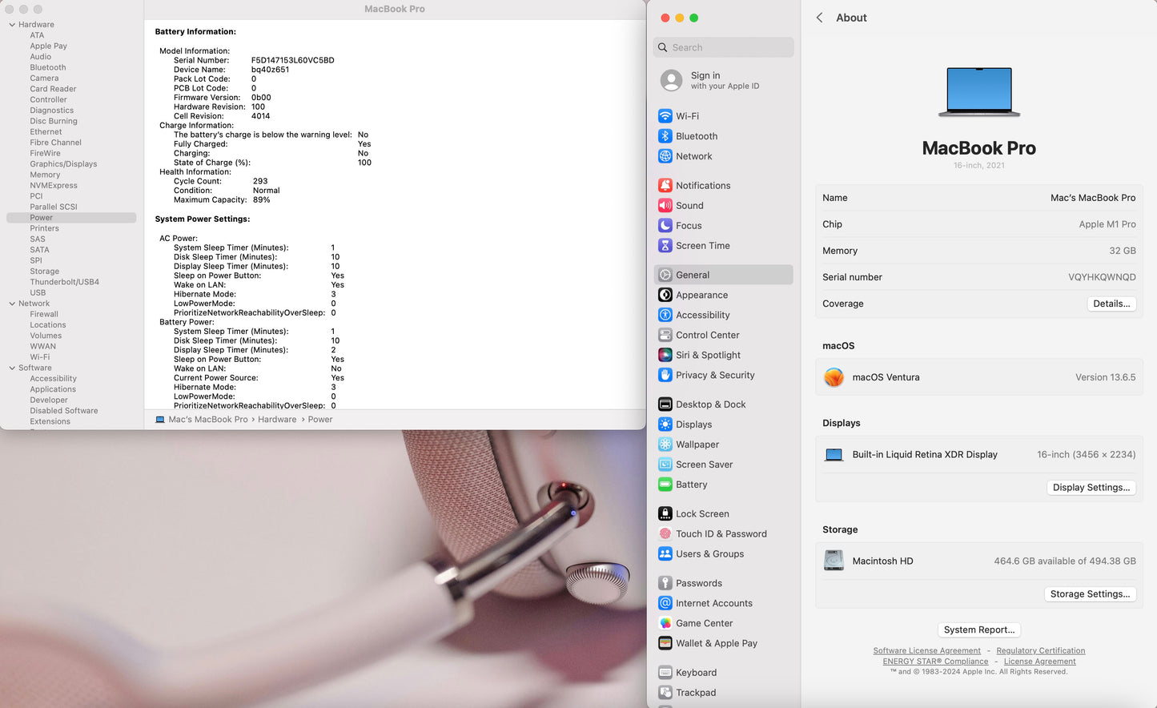Select Applications under Software in System Information

(x=53, y=389)
